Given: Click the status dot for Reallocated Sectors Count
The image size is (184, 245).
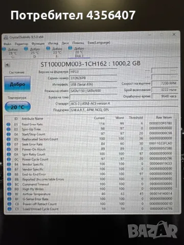Looking at the screenshot, I should [9, 139].
